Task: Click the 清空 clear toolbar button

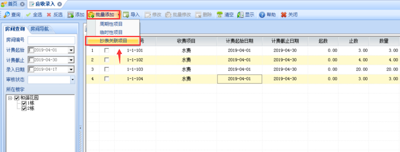Action: click(x=225, y=15)
